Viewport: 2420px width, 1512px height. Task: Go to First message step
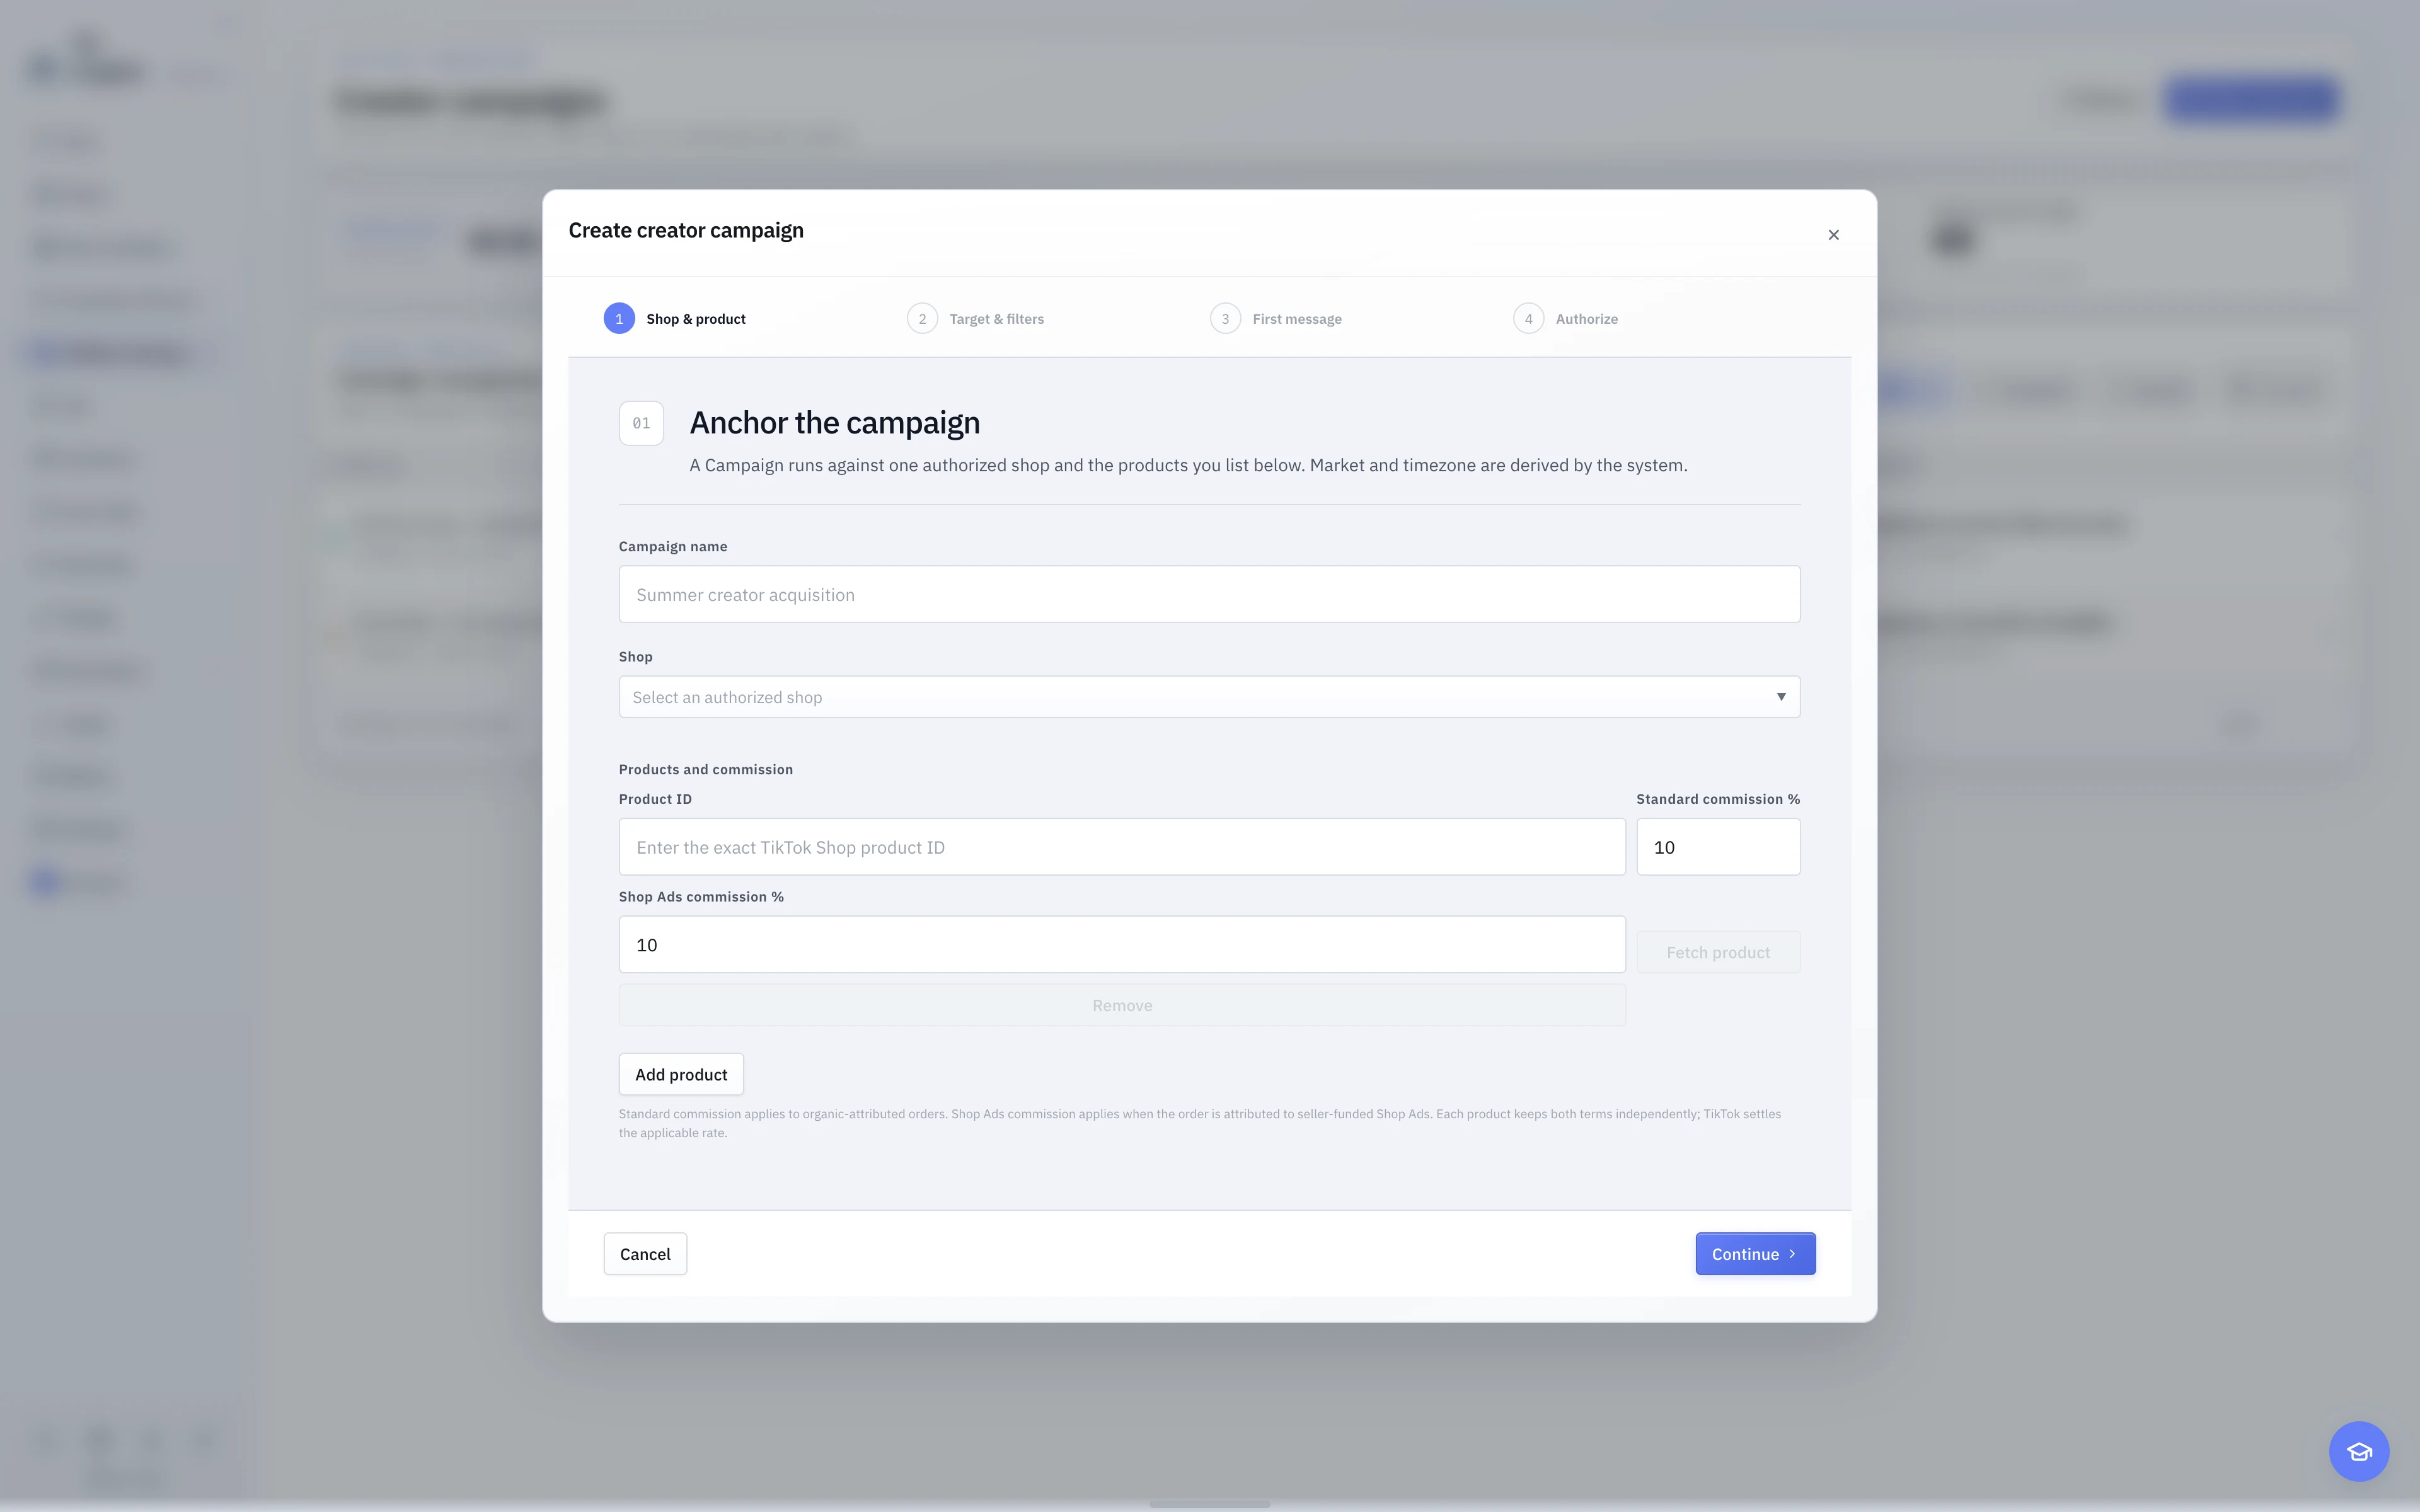[1275, 319]
